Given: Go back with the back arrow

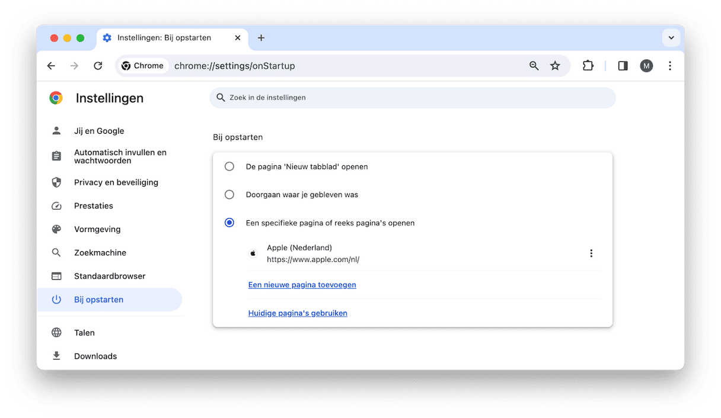Looking at the screenshot, I should 51,66.
